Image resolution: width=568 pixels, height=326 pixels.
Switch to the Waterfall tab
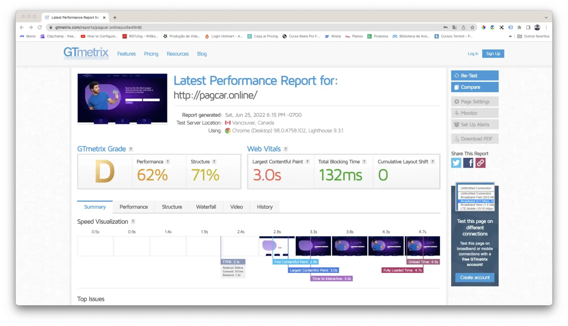[x=206, y=207]
